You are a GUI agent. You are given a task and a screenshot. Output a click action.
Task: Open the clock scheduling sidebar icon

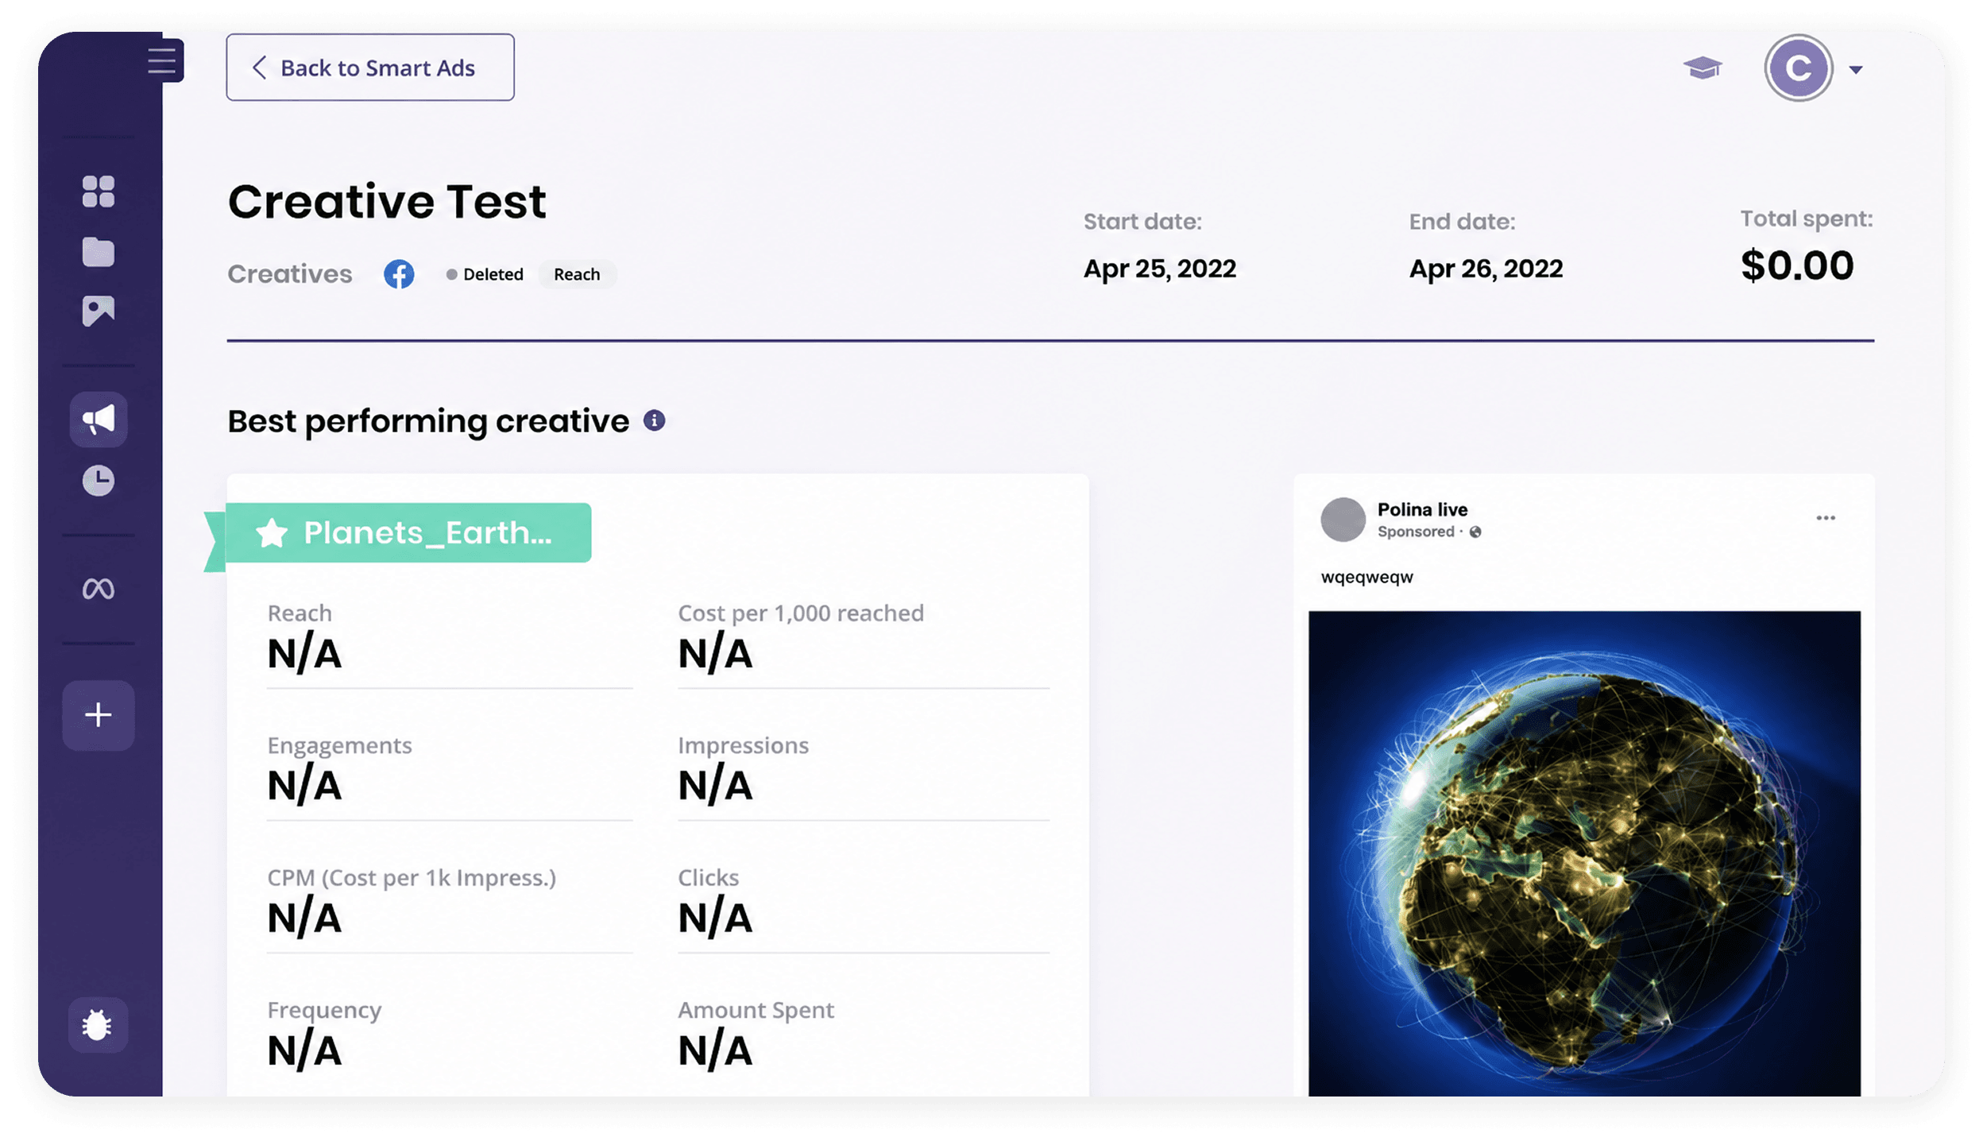(x=99, y=481)
